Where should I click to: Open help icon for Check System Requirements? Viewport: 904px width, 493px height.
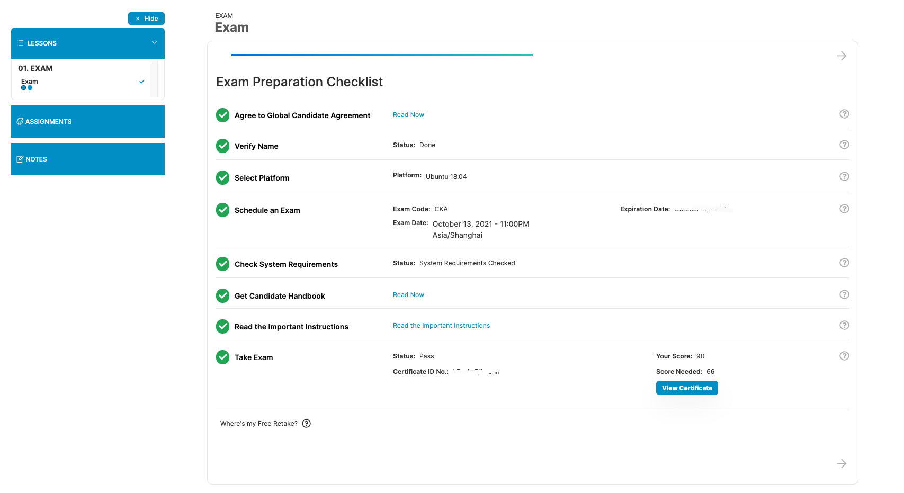(x=844, y=263)
